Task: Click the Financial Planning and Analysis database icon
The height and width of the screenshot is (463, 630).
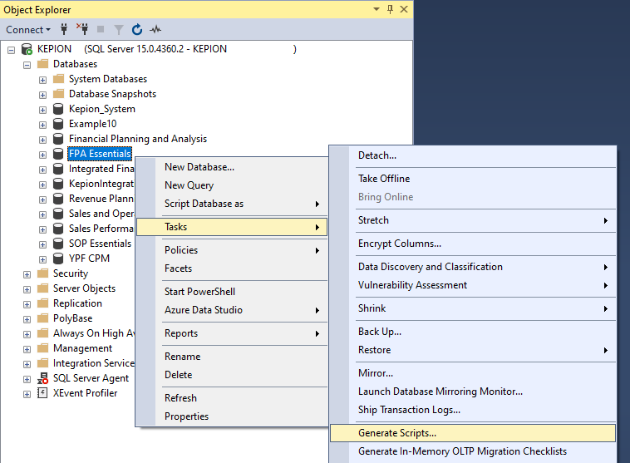Action: [58, 139]
